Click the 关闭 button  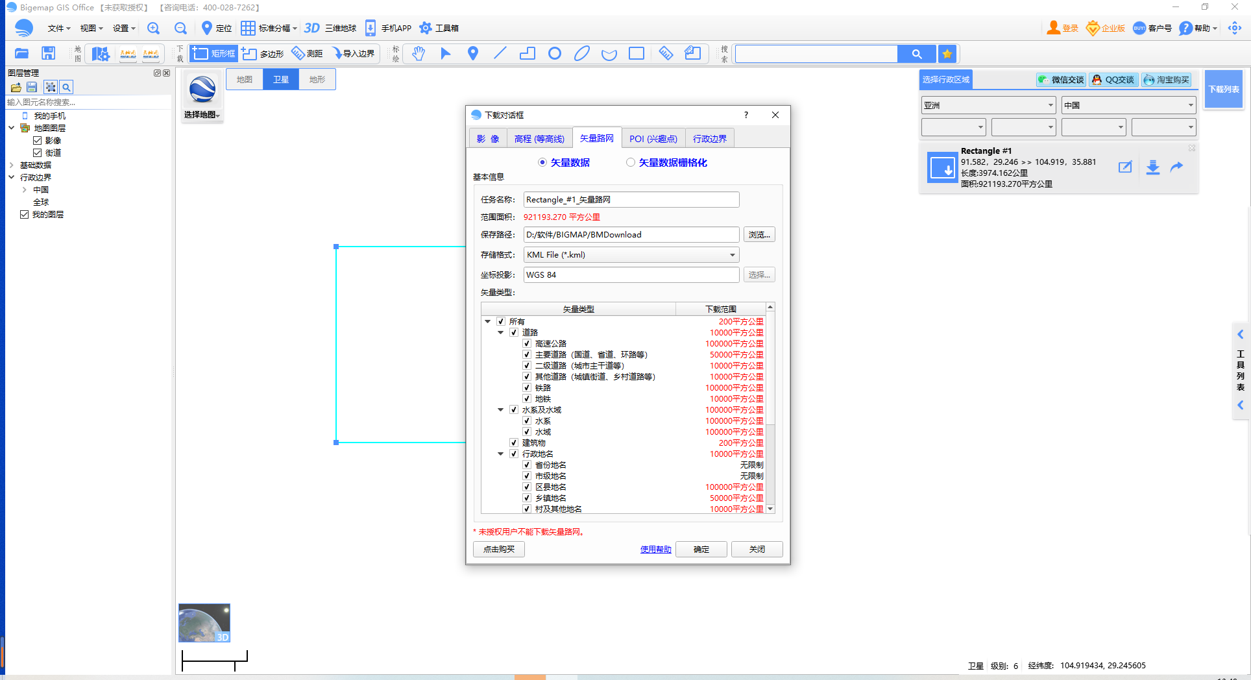coord(757,549)
